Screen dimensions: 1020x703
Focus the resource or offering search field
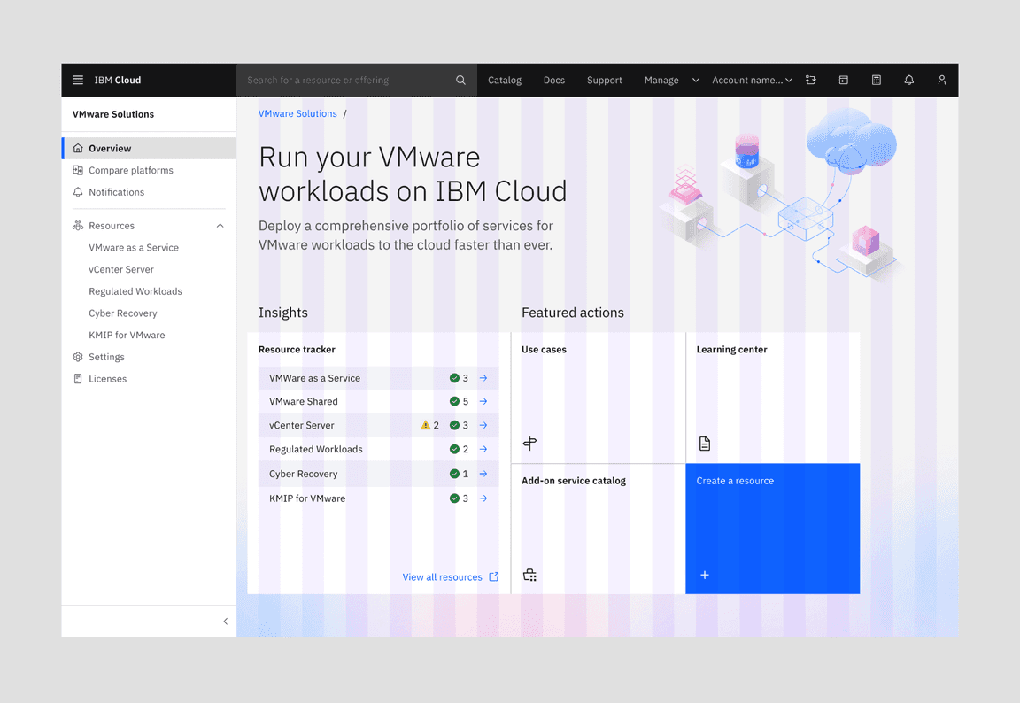coord(345,80)
